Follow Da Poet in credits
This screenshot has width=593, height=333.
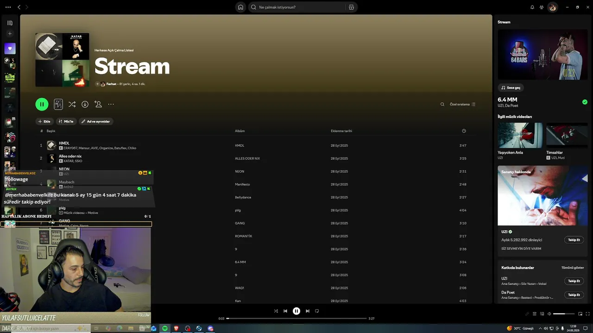[574, 295]
